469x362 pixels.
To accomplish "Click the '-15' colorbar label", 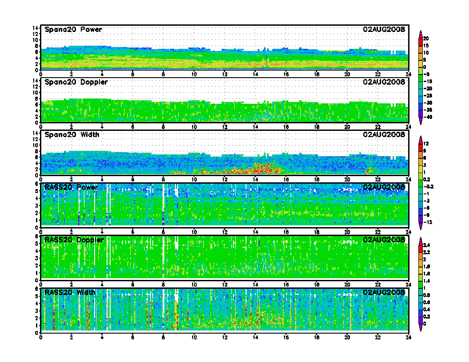I will pos(427,81).
